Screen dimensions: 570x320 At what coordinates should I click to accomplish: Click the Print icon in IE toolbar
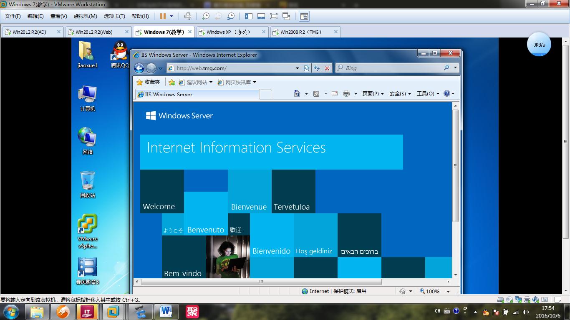click(x=346, y=94)
